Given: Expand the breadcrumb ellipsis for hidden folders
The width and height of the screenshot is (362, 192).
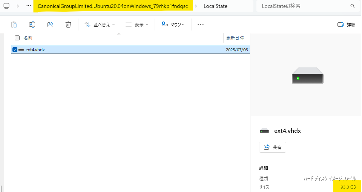Looking at the screenshot, I should 29,6.
